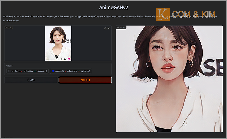Click the stylized anime output image
The height and width of the screenshot is (139, 227).
[x=169, y=79]
